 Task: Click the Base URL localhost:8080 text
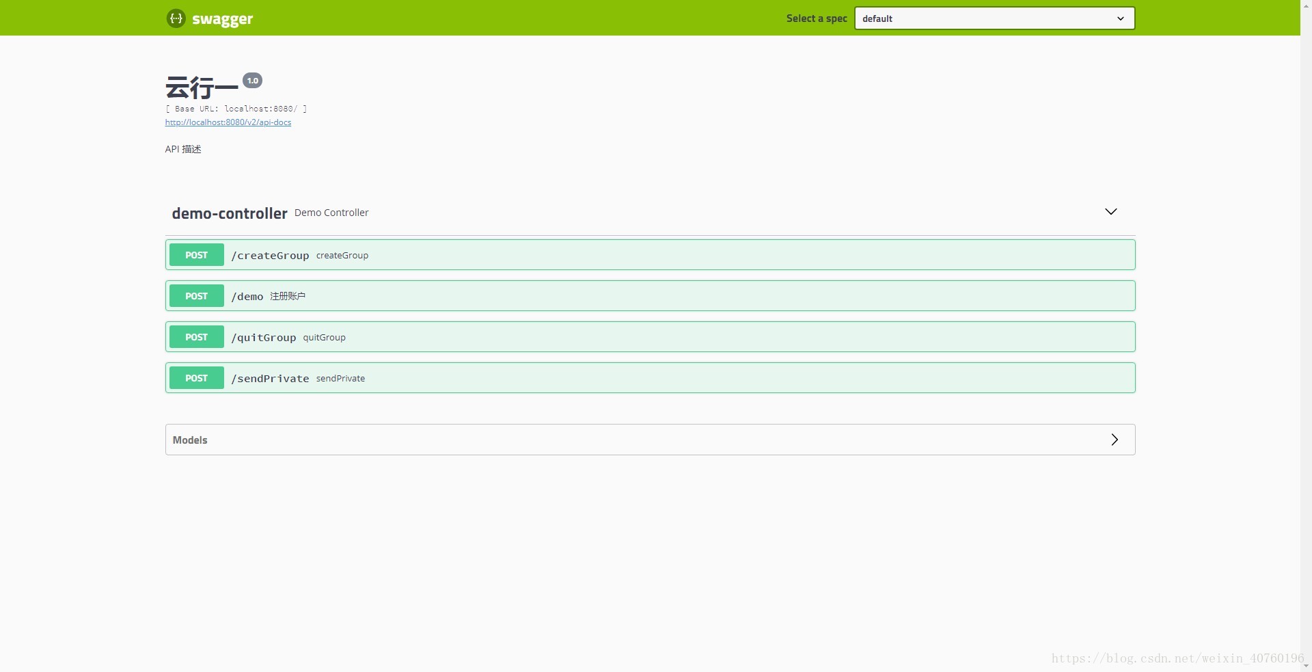(x=236, y=109)
